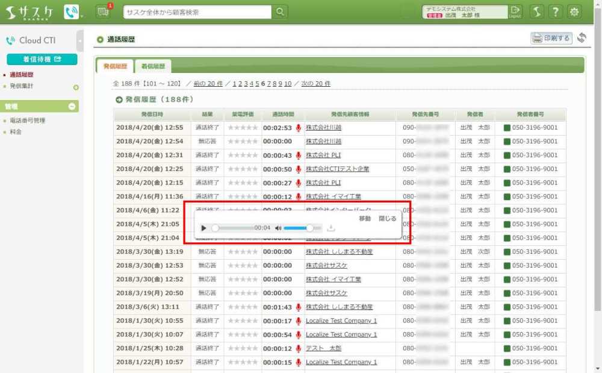Play recording for the 12:55 call
The width and height of the screenshot is (602, 373).
coord(298,128)
